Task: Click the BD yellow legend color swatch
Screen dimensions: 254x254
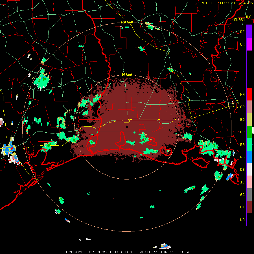Action: (x=249, y=119)
